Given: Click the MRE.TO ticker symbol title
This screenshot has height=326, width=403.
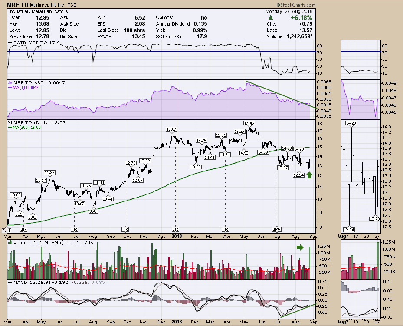Looking at the screenshot, I should click(18, 5).
